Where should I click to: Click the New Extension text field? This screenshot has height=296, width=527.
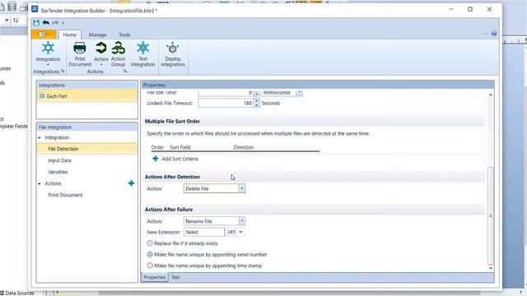(204, 232)
